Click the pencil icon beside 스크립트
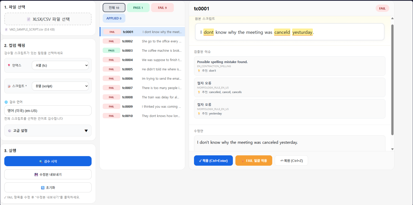413x205 pixels. click(9, 86)
